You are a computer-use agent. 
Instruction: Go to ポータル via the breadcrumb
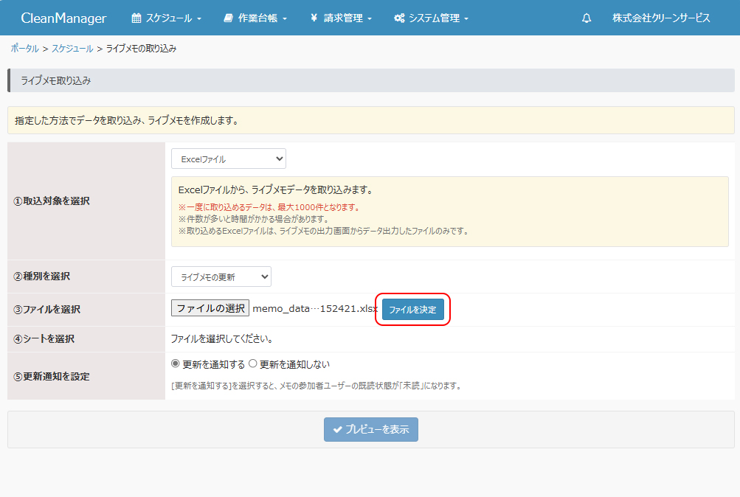click(24, 49)
